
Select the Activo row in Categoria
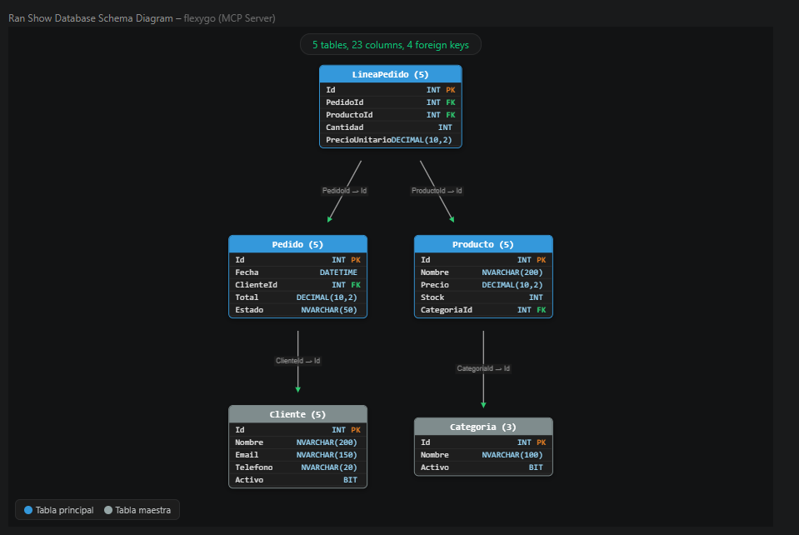[x=483, y=467]
